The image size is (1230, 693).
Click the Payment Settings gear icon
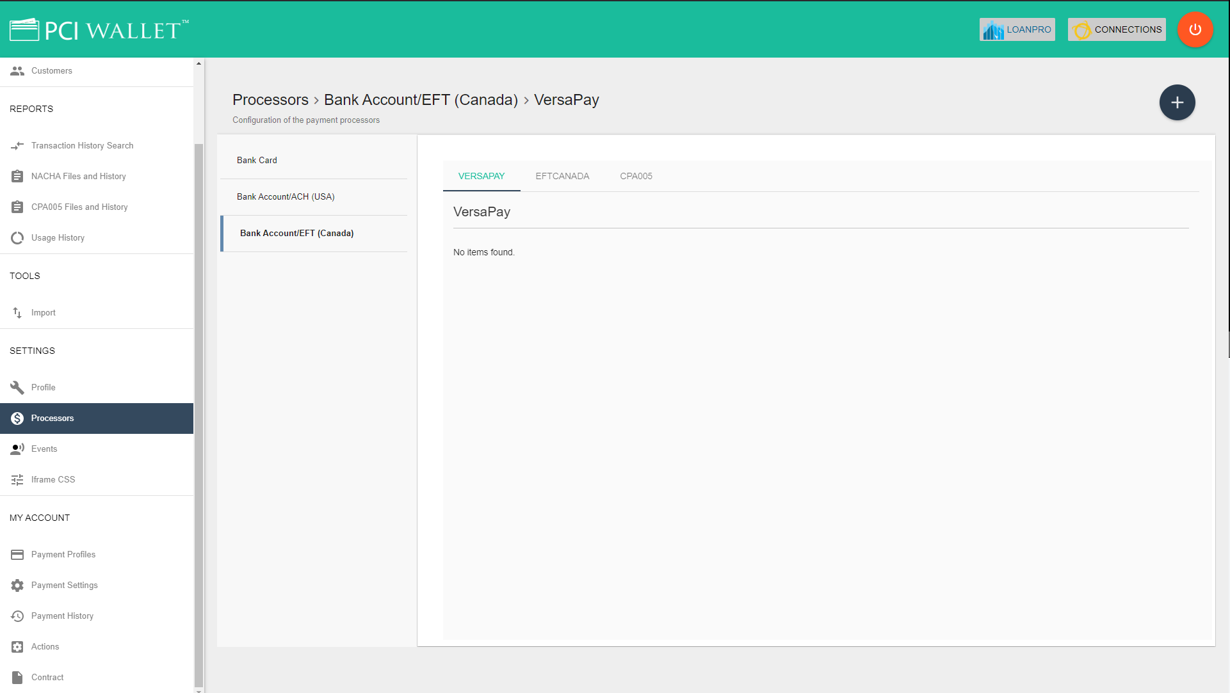[x=17, y=585]
